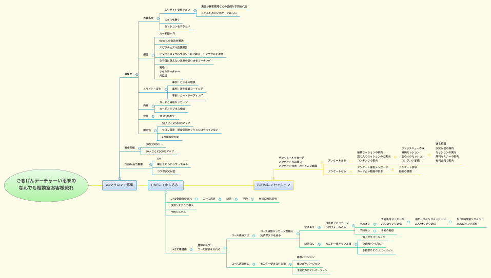Select the 'コラボZOOM会' subtopic
Image resolution: width=491 pixels, height=278 pixels.
point(166,171)
